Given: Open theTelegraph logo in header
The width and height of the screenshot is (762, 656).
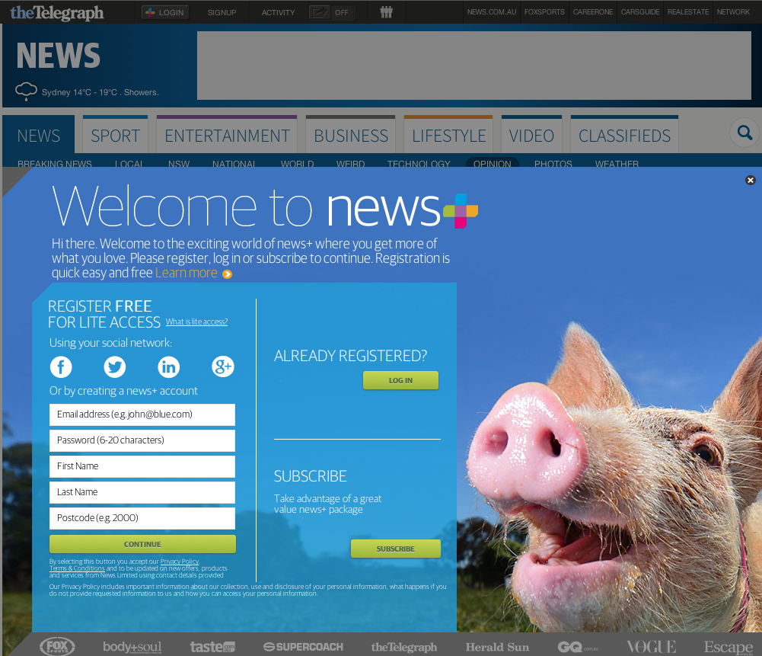Looking at the screenshot, I should click(x=57, y=13).
